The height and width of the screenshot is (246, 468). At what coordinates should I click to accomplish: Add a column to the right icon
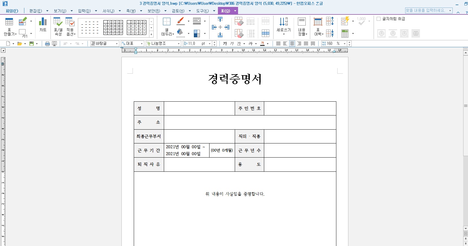tap(227, 27)
